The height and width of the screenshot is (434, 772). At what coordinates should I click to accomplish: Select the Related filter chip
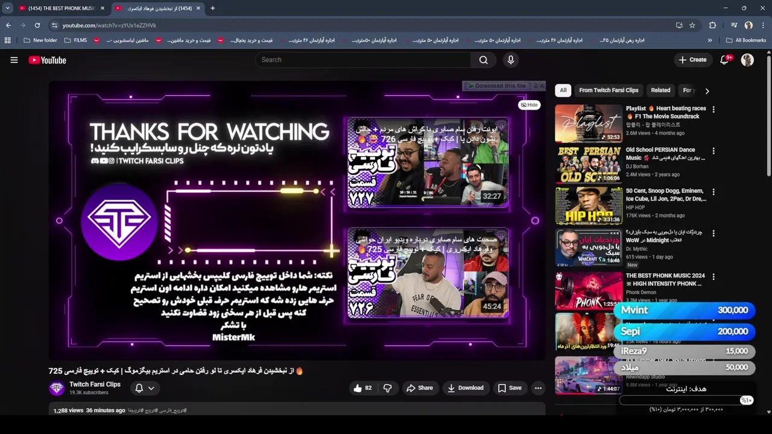click(660, 90)
